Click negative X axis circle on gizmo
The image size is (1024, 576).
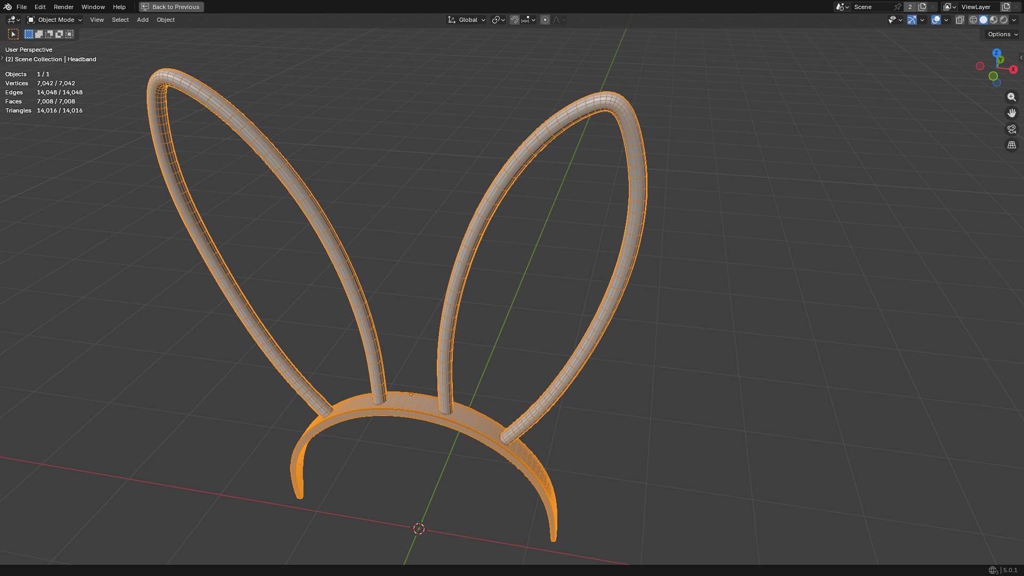pos(980,66)
